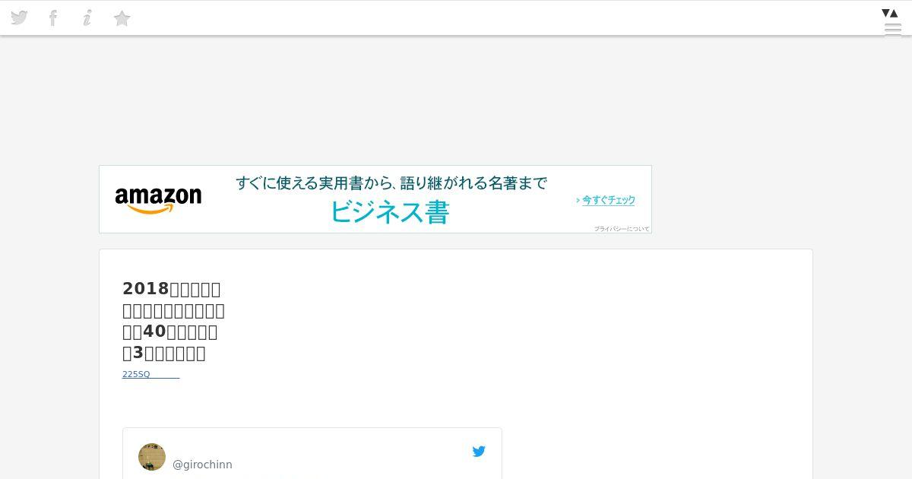Image resolution: width=912 pixels, height=479 pixels.
Task: Click the Twitter bird icon in the tweet
Action: point(479,452)
